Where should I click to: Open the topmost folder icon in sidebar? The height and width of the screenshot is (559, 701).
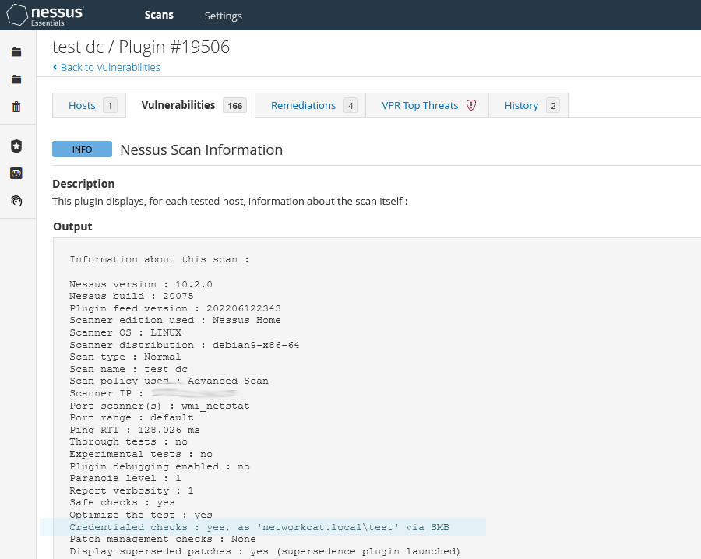(16, 52)
